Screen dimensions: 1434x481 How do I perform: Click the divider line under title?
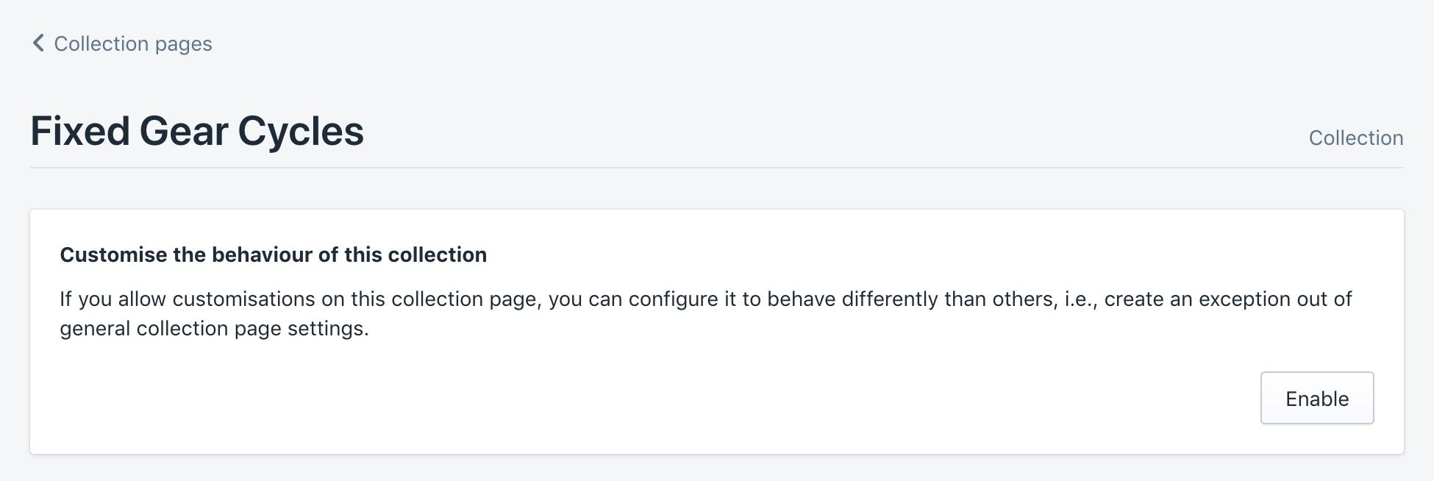pos(717,168)
